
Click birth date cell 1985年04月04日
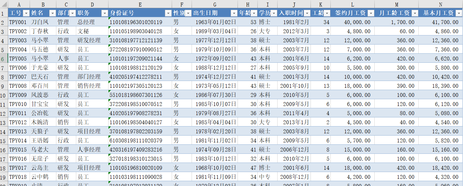(215, 123)
